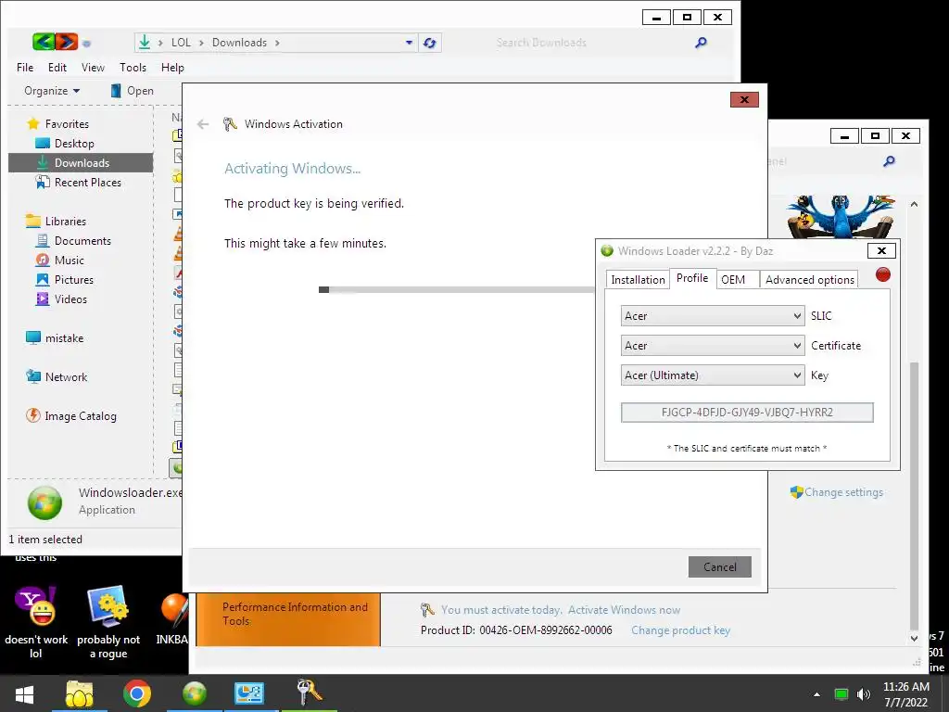Click the green network tray icon

[841, 694]
